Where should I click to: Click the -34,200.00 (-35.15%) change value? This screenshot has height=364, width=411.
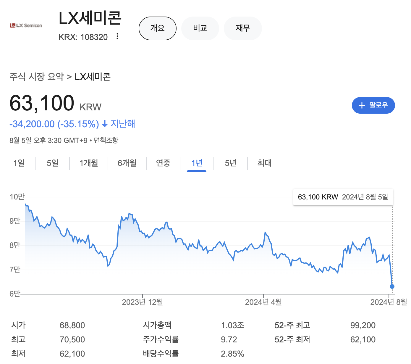click(x=54, y=124)
